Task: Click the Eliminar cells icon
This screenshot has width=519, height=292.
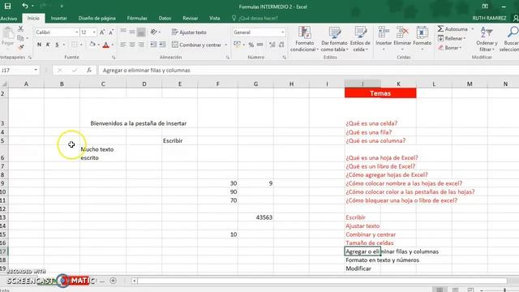Action: [402, 33]
